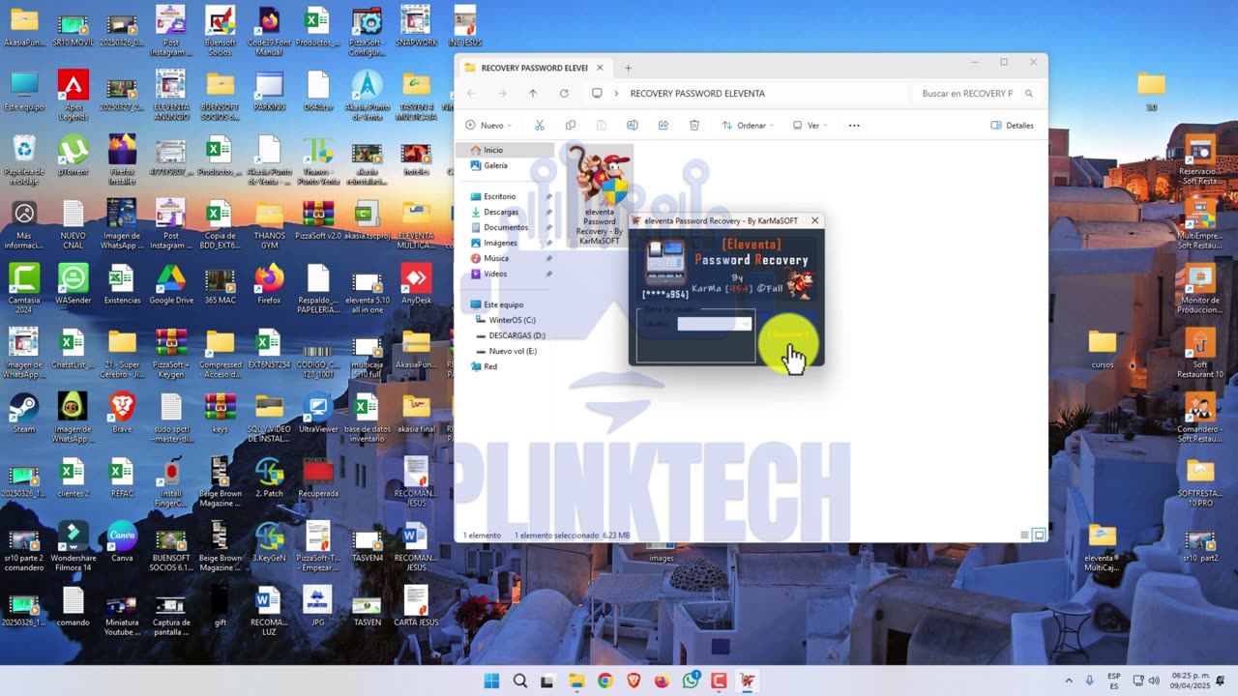Open the Firefox desktop shortcut
Image resolution: width=1238 pixels, height=696 pixels.
(269, 284)
